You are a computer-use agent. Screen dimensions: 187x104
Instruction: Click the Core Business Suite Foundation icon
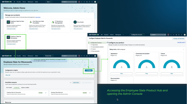click(x=31, y=22)
